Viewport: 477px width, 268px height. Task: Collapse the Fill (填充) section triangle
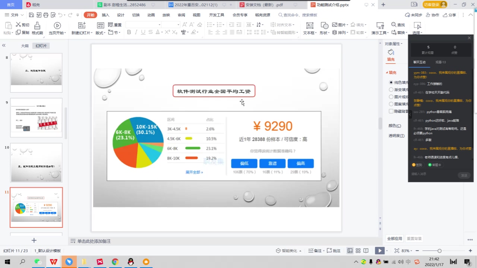click(x=387, y=73)
